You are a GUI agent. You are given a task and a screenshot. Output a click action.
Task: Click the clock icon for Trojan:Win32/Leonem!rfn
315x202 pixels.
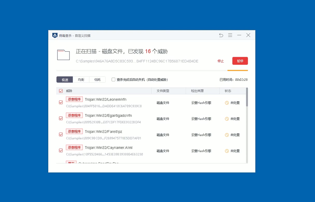coord(227,103)
